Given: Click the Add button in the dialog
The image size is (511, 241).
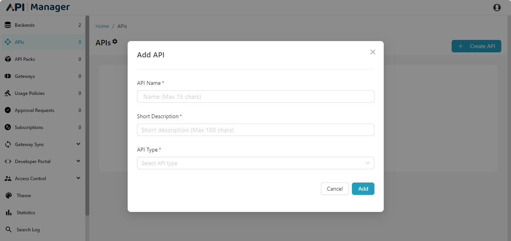Looking at the screenshot, I should coord(363,189).
